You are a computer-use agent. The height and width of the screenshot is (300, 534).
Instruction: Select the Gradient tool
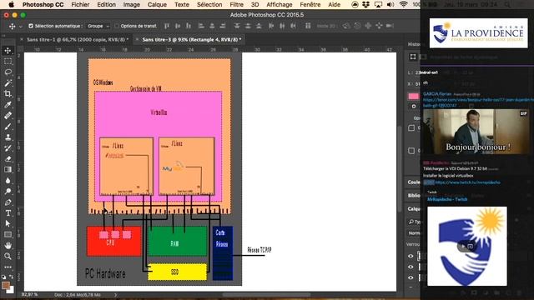8,169
